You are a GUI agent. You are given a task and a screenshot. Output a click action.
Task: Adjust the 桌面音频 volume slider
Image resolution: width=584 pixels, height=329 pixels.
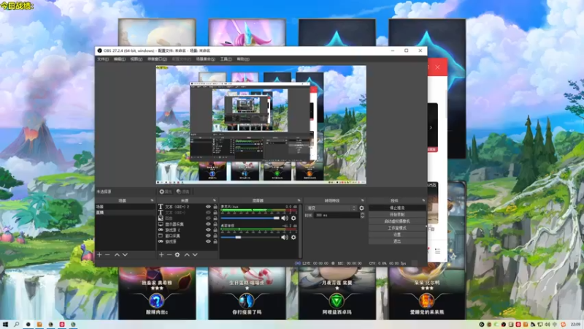[x=250, y=237]
